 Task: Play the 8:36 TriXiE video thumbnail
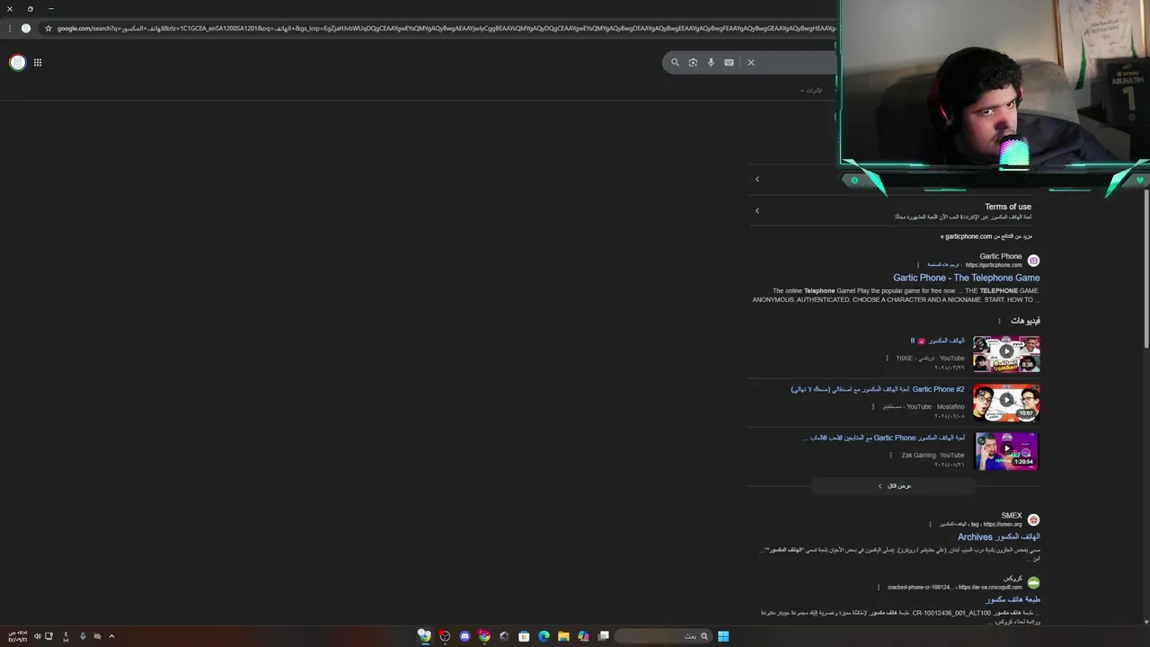1006,353
